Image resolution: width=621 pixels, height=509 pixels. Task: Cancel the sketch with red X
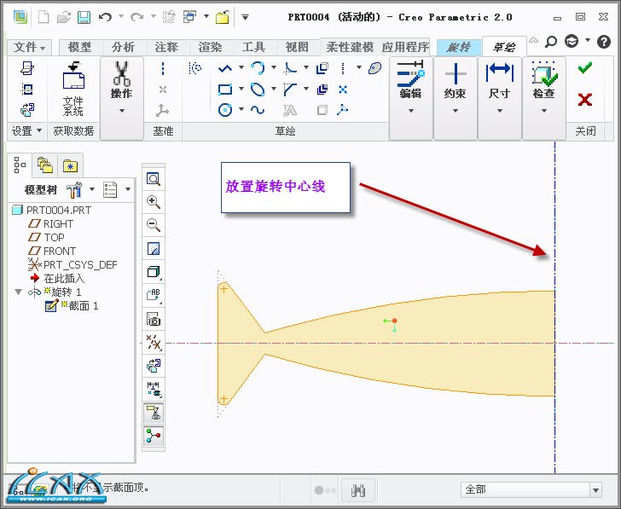pos(585,100)
